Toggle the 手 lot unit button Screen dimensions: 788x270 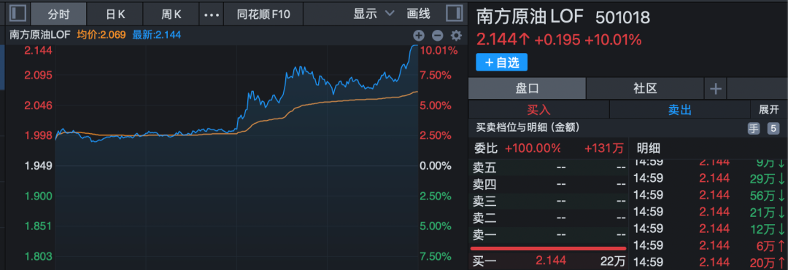(754, 128)
